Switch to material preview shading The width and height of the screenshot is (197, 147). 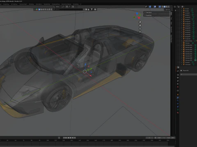[167, 7]
